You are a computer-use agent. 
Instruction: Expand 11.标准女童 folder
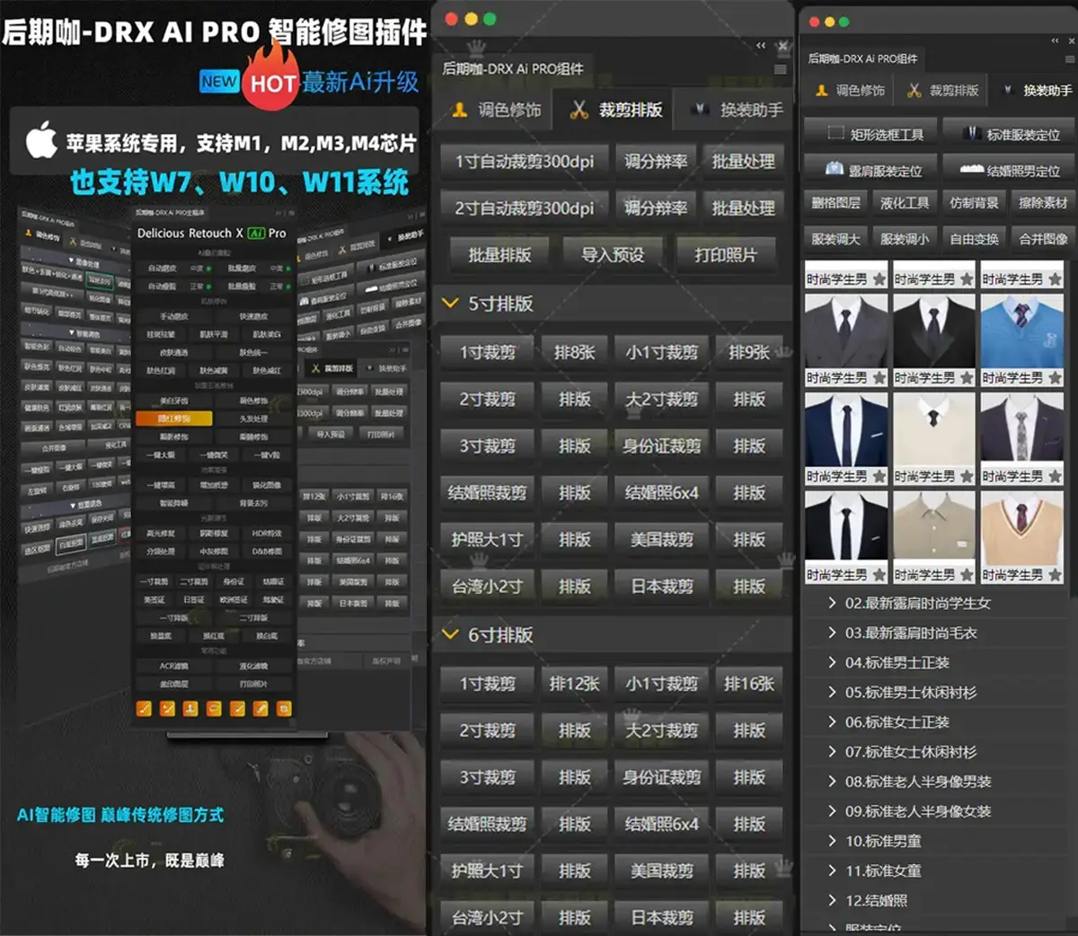pyautogui.click(x=832, y=870)
